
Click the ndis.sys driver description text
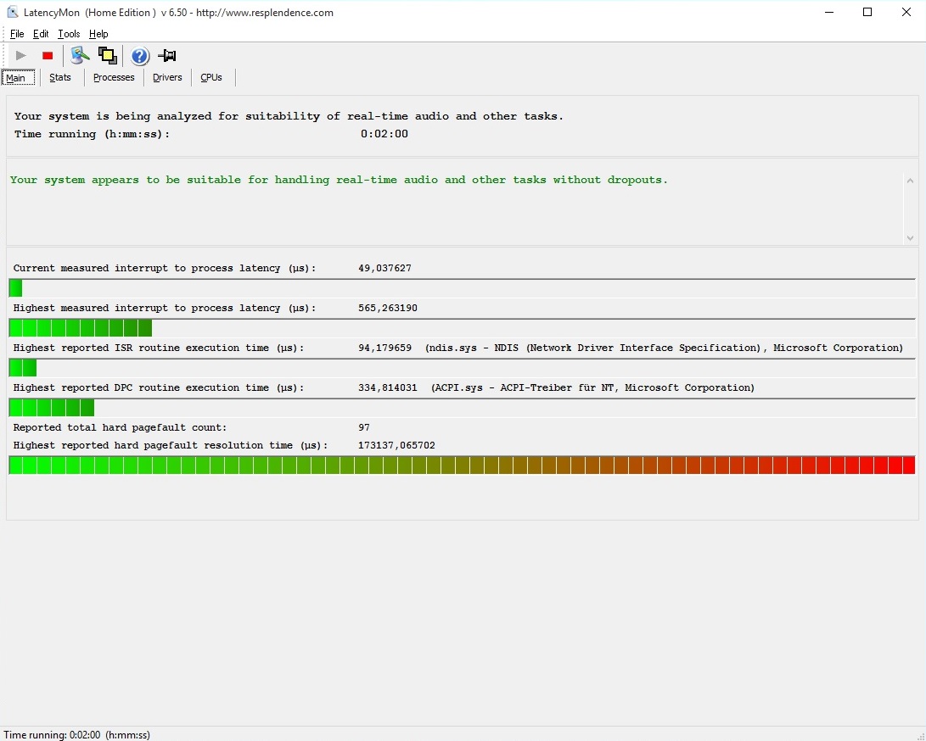click(664, 348)
